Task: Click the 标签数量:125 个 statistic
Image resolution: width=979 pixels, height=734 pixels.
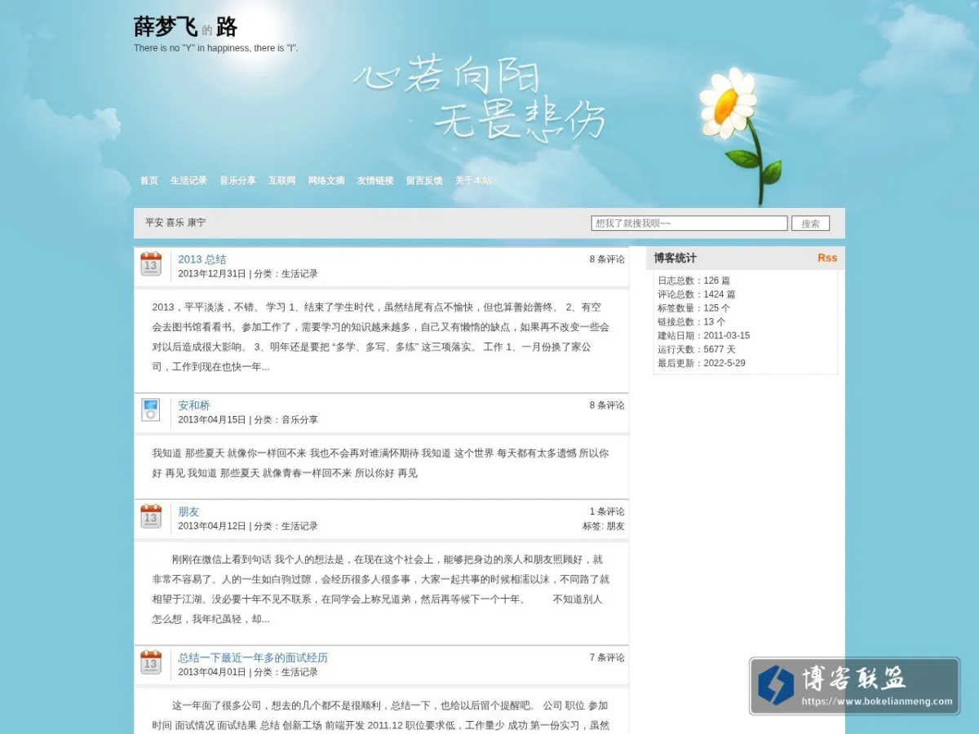Action: pyautogui.click(x=693, y=308)
